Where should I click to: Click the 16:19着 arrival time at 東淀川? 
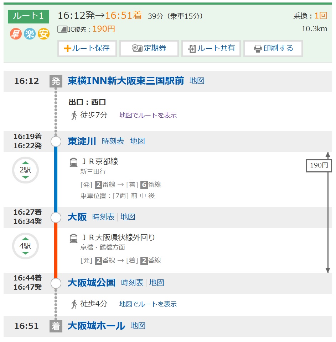coord(27,137)
